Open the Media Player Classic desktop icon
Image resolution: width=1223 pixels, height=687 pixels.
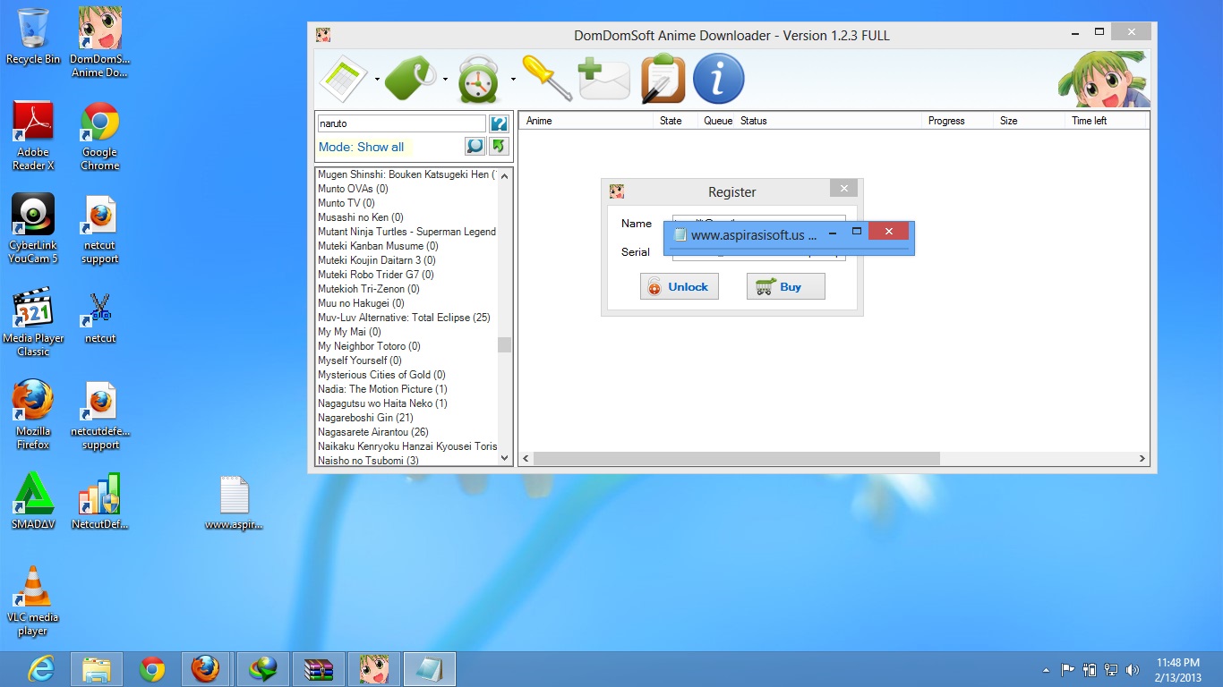coord(33,322)
